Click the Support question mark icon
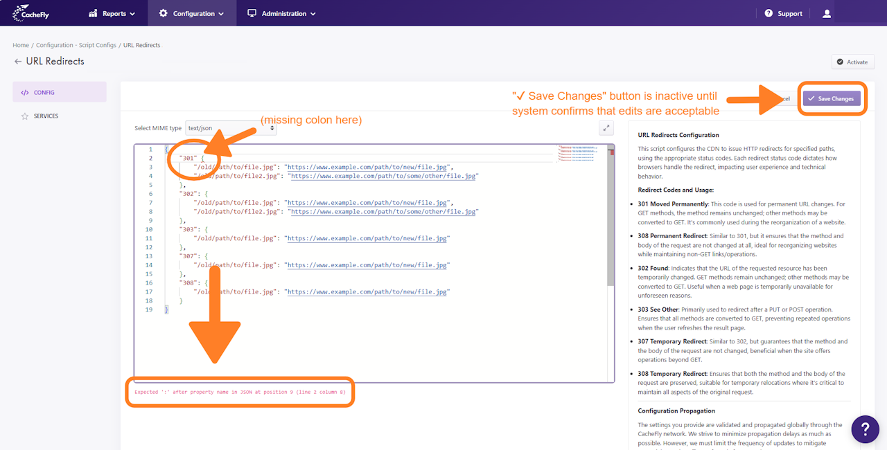This screenshot has width=887, height=450. click(769, 13)
